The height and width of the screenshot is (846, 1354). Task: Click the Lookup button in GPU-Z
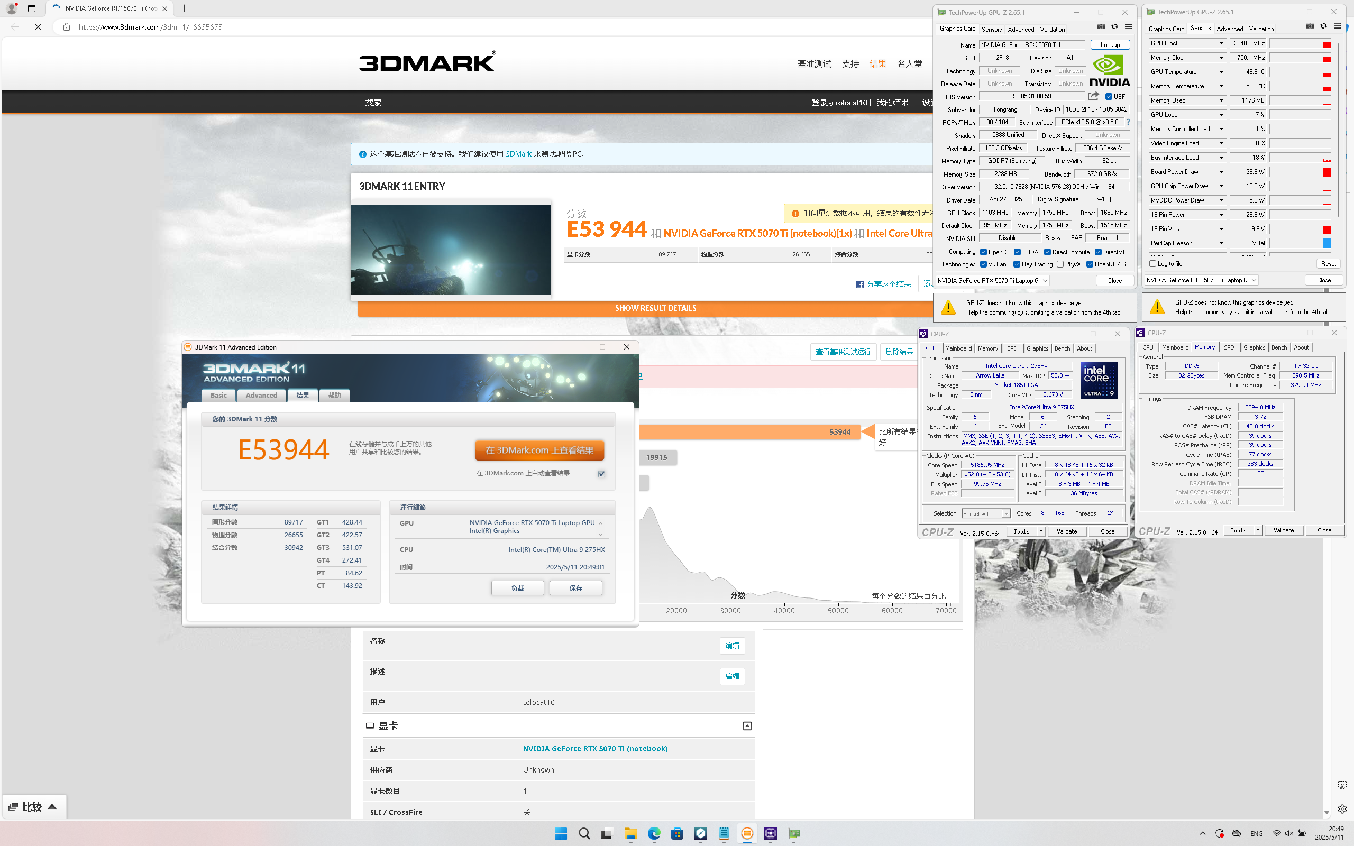coord(1110,45)
